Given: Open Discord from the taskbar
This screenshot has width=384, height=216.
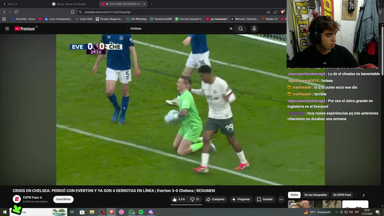Looking at the screenshot, I should pos(151,212).
